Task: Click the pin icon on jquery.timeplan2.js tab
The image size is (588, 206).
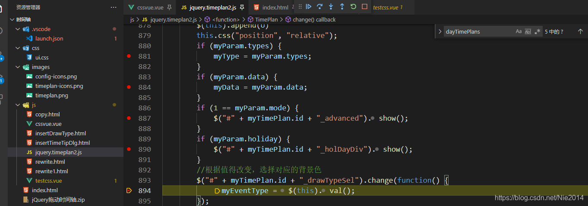Action: (x=242, y=7)
